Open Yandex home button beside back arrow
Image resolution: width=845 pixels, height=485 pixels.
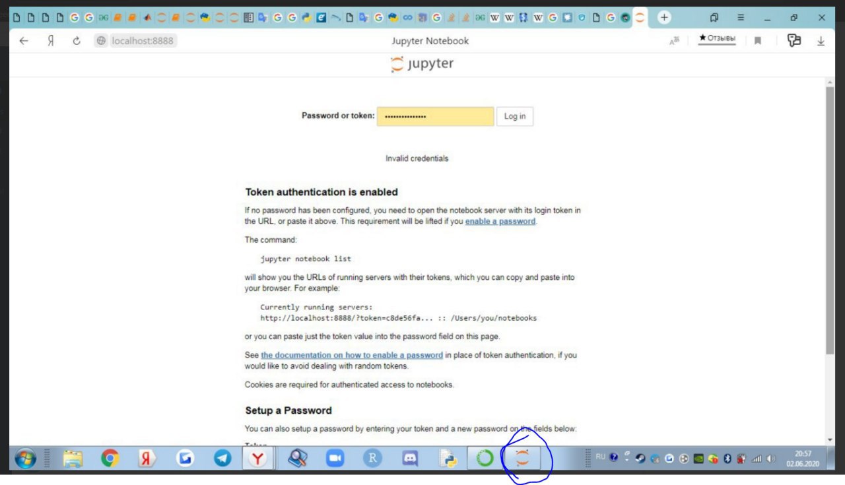50,41
